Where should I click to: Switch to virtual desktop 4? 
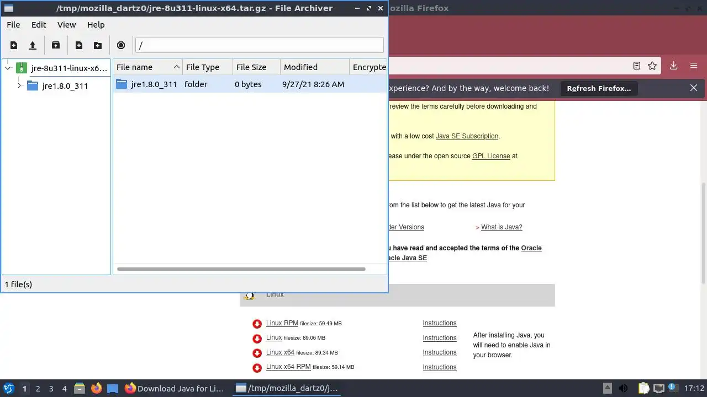point(64,388)
